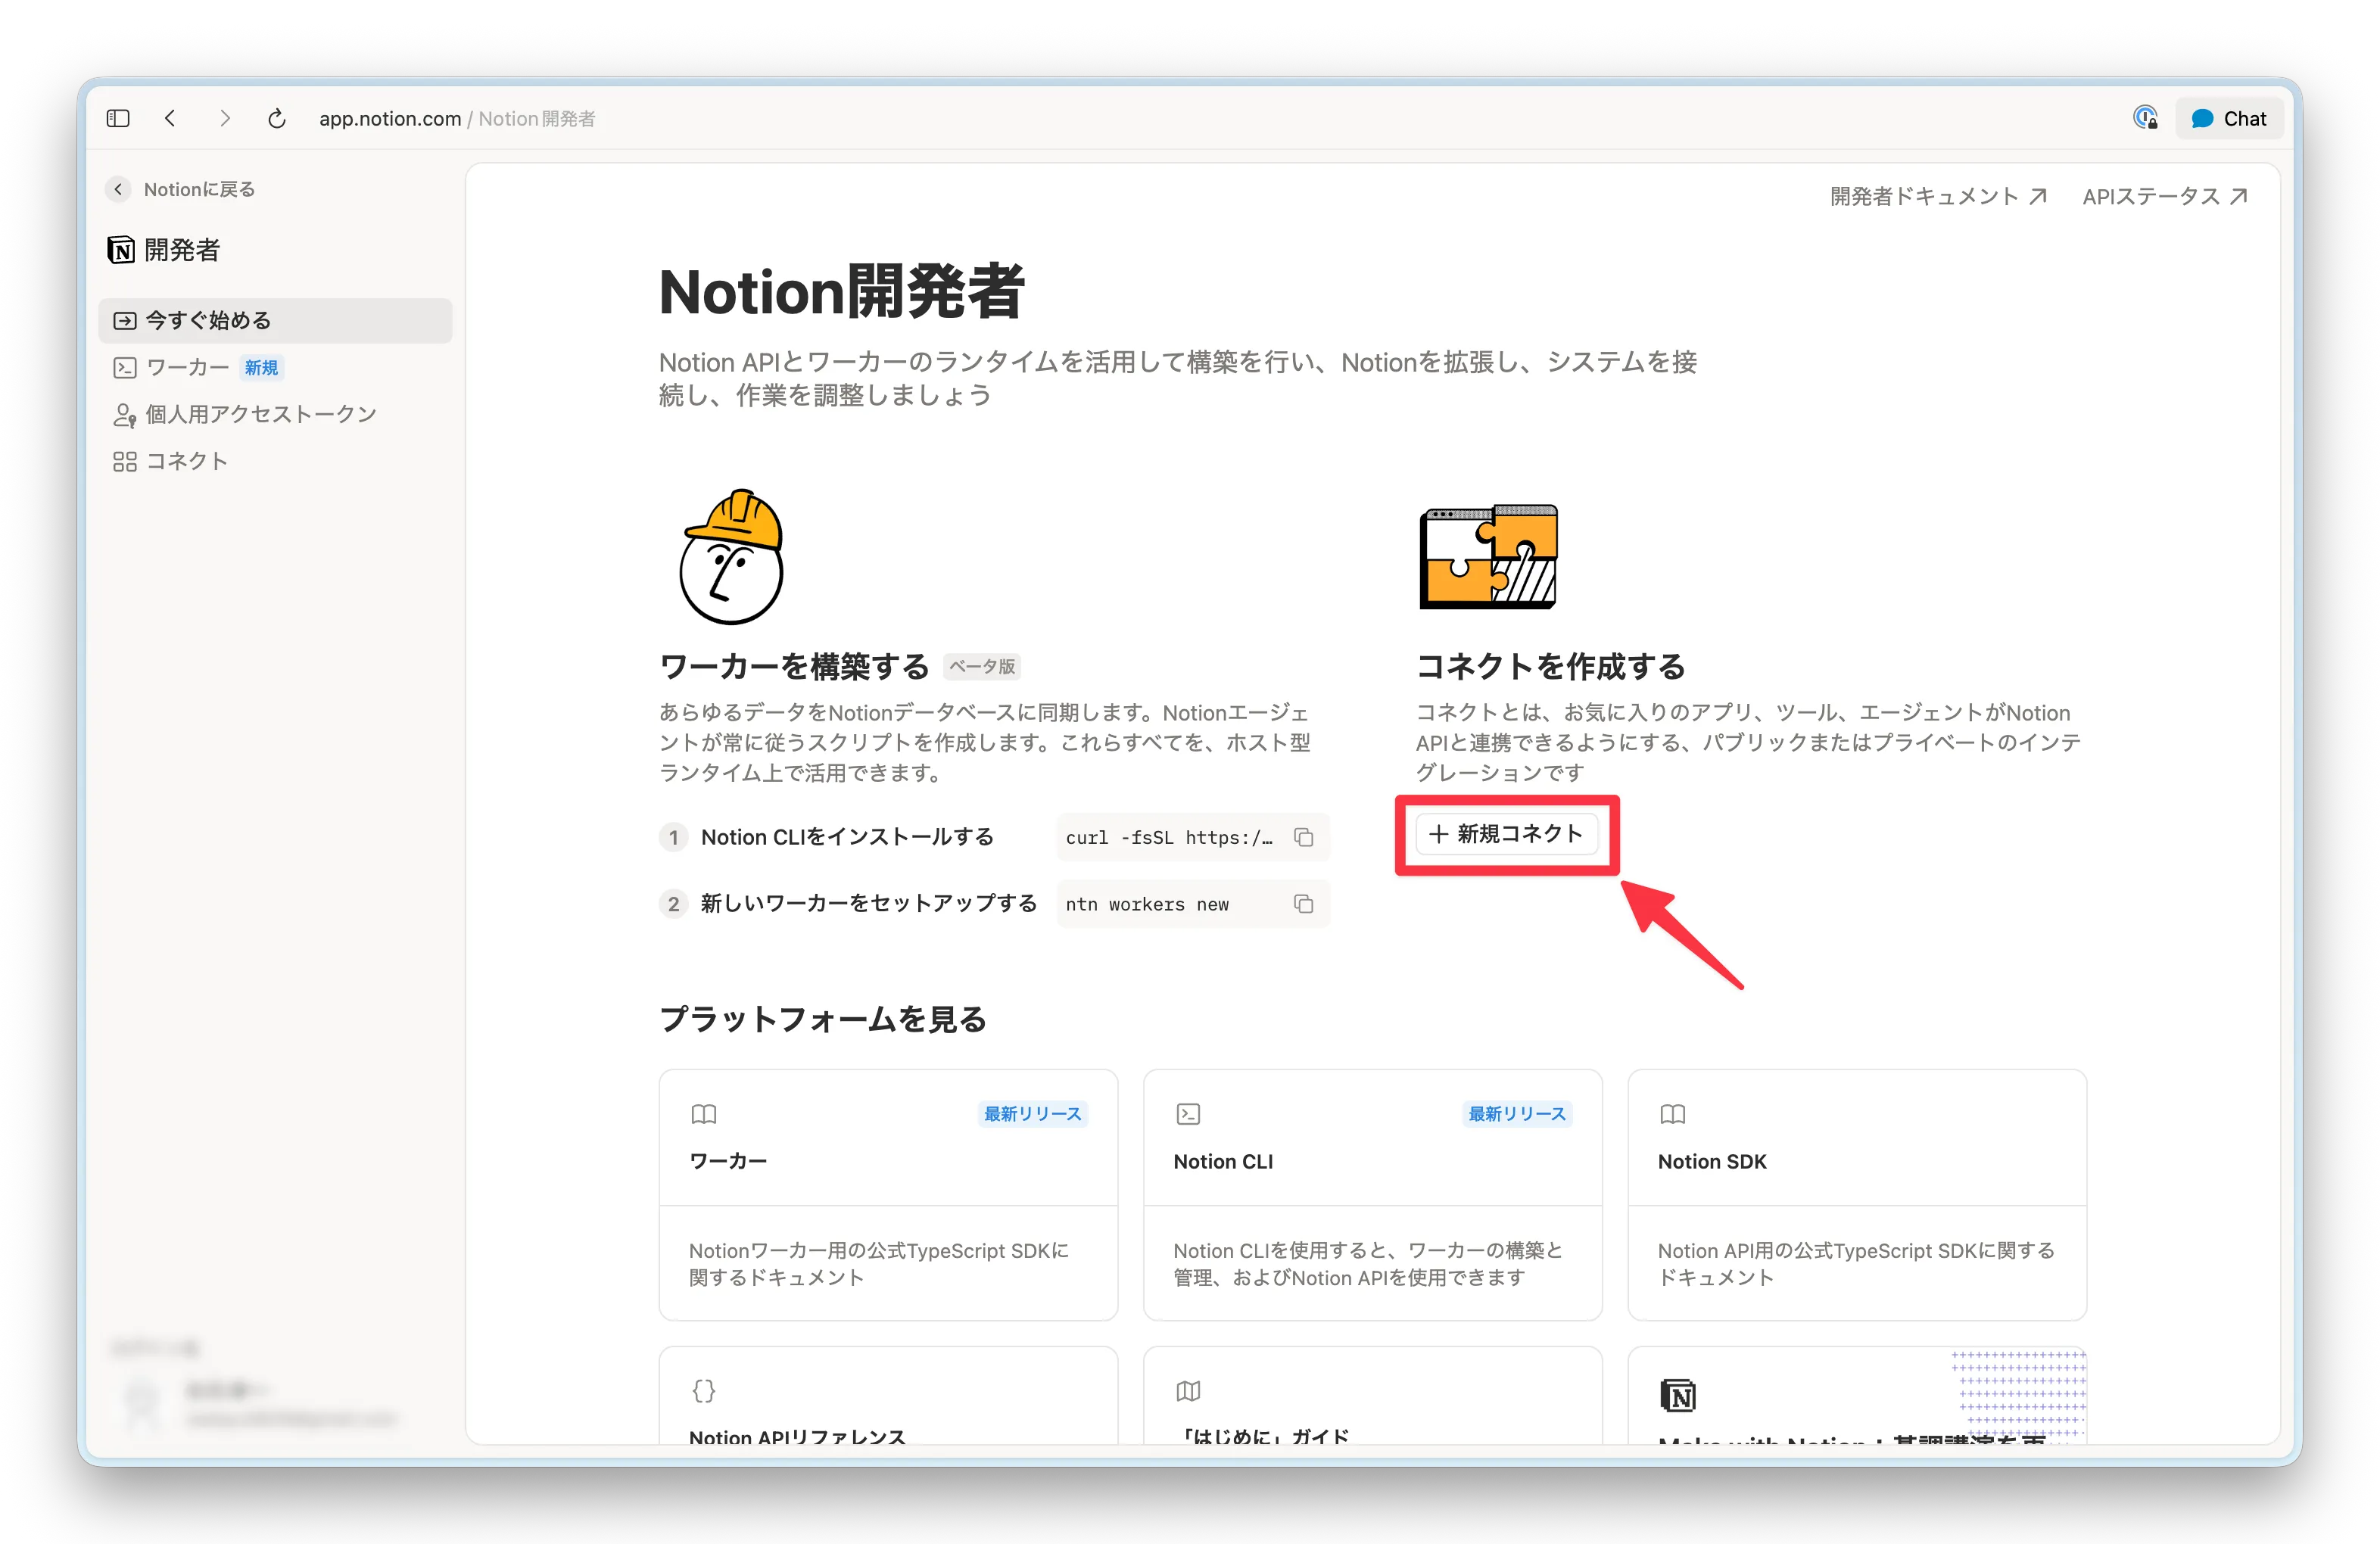Copy the ntn workers new command

click(x=1303, y=904)
